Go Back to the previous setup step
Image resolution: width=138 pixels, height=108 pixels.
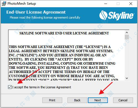point(77,100)
